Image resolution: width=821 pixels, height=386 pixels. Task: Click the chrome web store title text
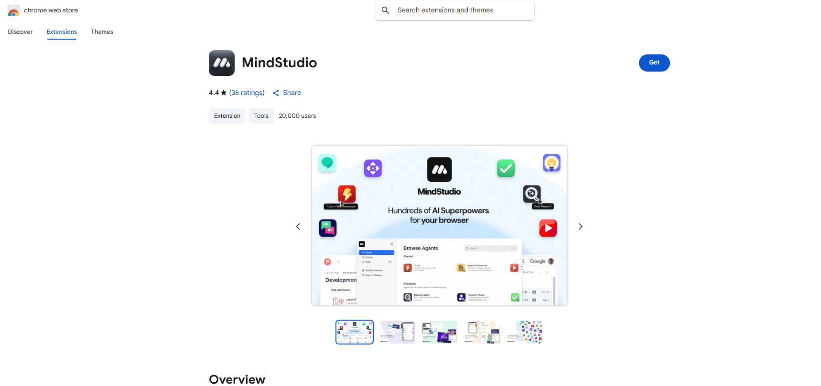(x=51, y=10)
